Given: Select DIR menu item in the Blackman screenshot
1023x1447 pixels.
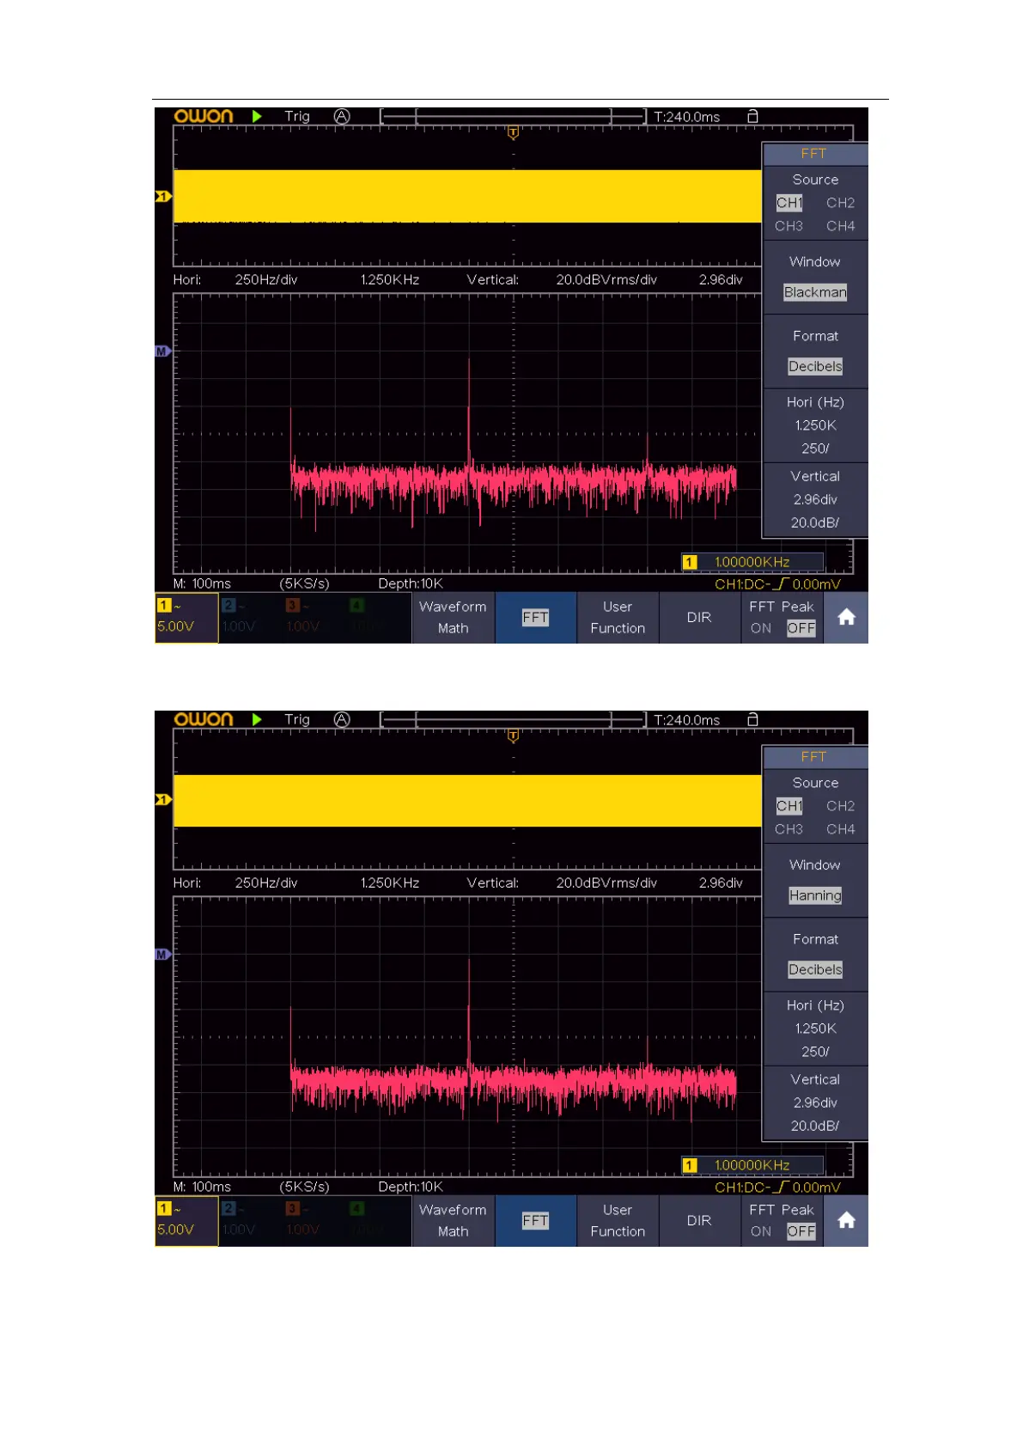Looking at the screenshot, I should pos(699,617).
